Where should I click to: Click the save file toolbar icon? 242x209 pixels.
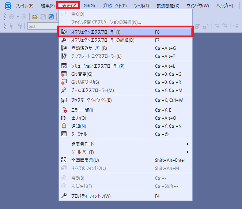(43, 17)
